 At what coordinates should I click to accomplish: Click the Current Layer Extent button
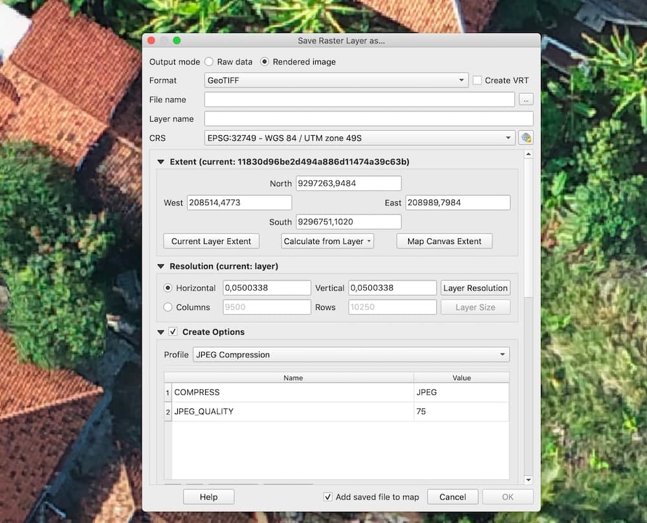211,241
